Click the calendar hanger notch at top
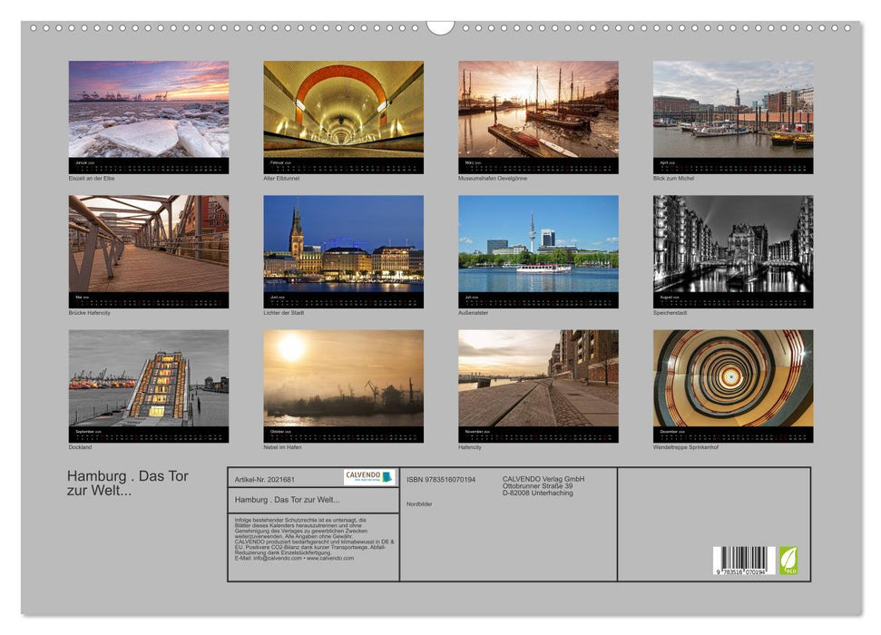The height and width of the screenshot is (635, 881). tap(440, 27)
